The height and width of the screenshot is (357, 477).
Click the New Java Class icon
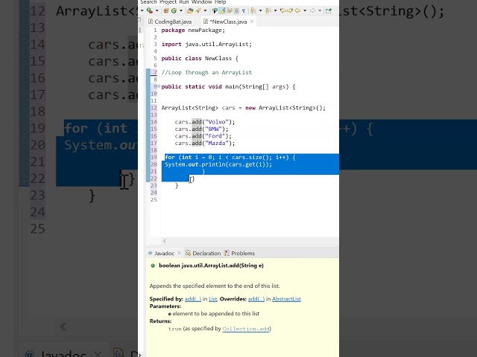pyautogui.click(x=174, y=10)
